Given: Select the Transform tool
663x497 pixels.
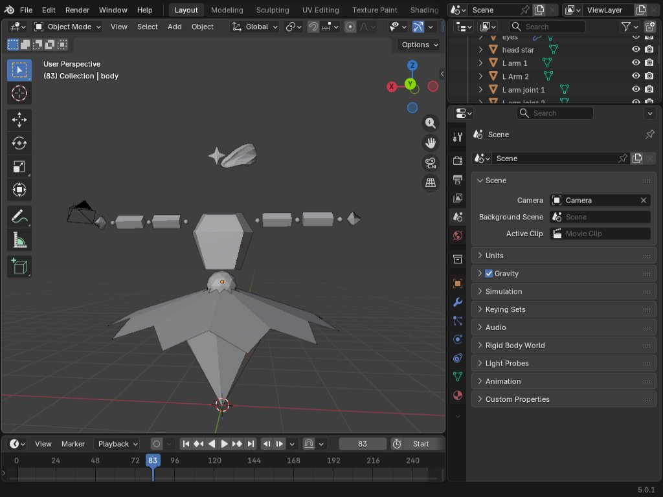Looking at the screenshot, I should click(19, 190).
